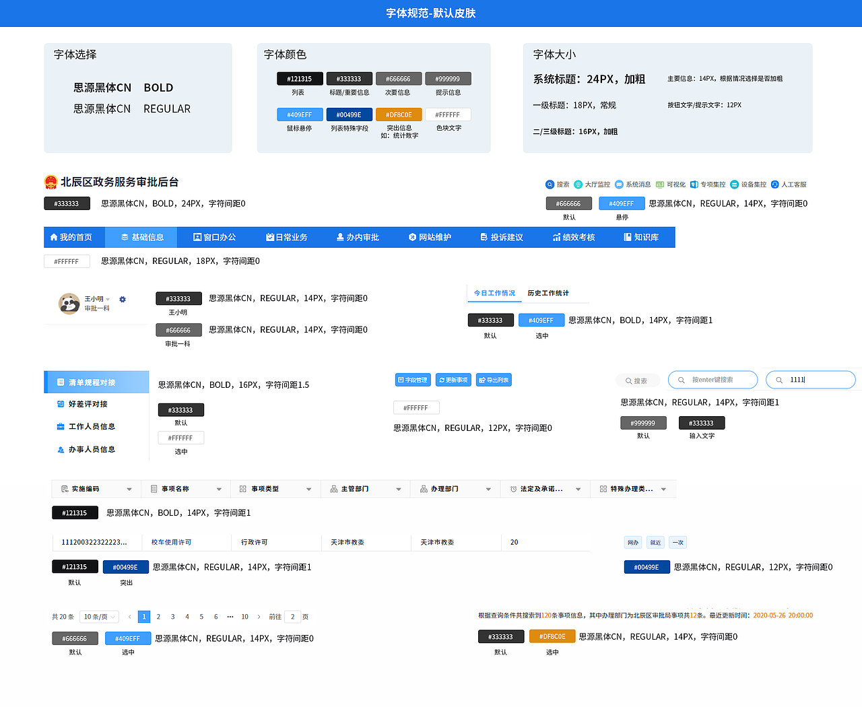Click the #FFFFFF swatch labeled 色块文字
Image resolution: width=862 pixels, height=707 pixels.
[448, 114]
